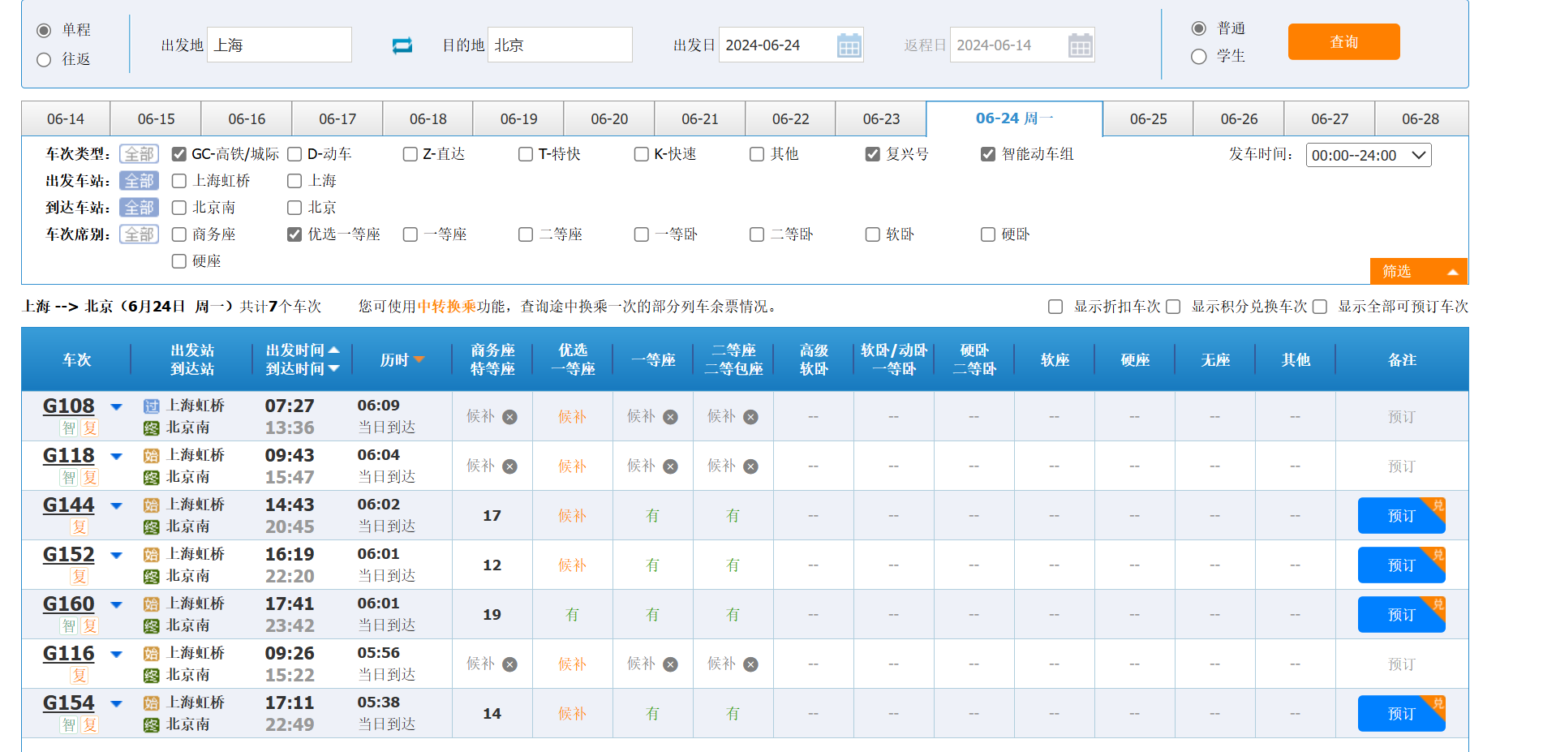Select the 往返 round-trip radio button

[x=44, y=60]
